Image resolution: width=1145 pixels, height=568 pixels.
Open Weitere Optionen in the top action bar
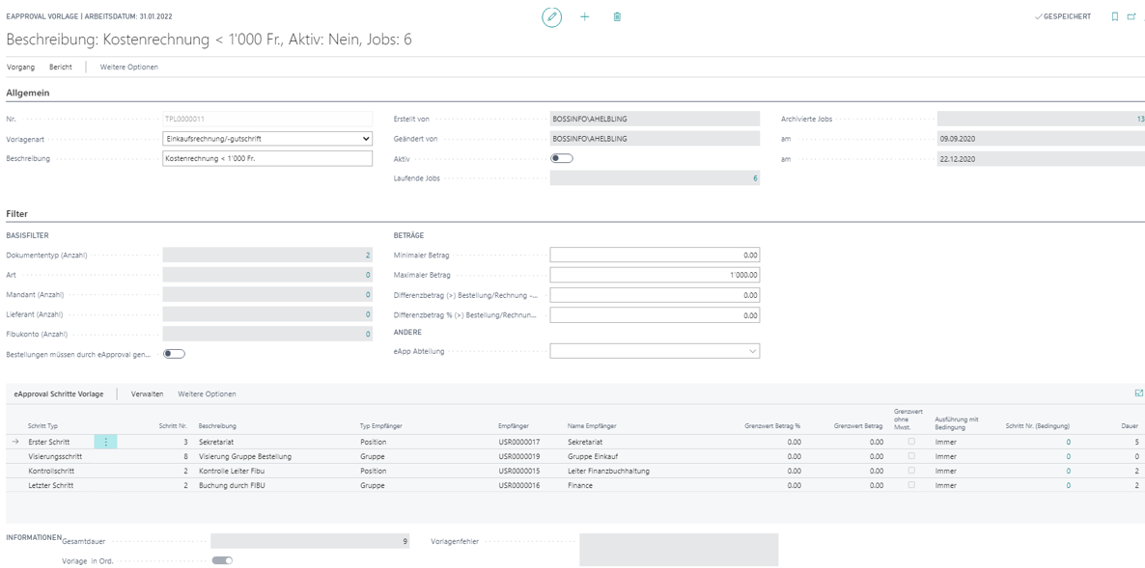(x=128, y=68)
